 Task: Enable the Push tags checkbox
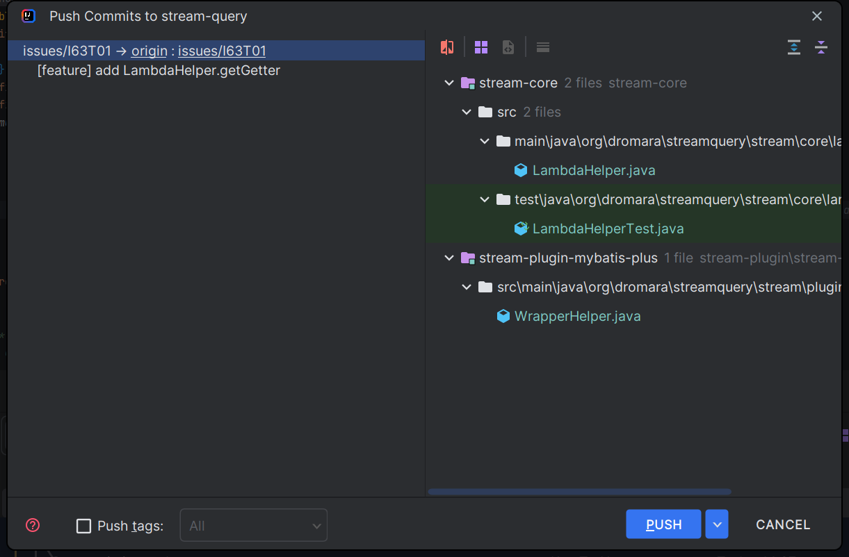click(84, 526)
